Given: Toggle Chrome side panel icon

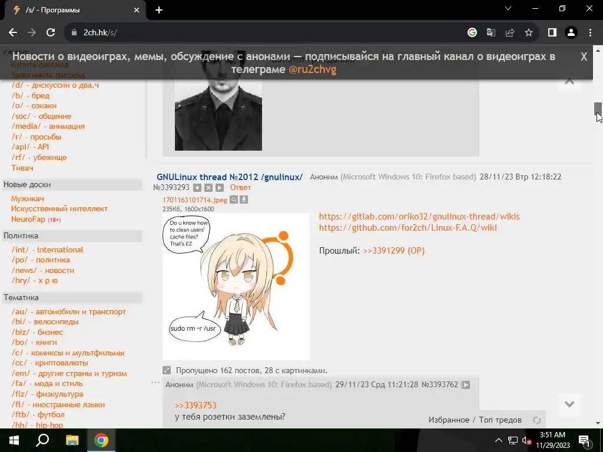Looking at the screenshot, I should click(552, 33).
